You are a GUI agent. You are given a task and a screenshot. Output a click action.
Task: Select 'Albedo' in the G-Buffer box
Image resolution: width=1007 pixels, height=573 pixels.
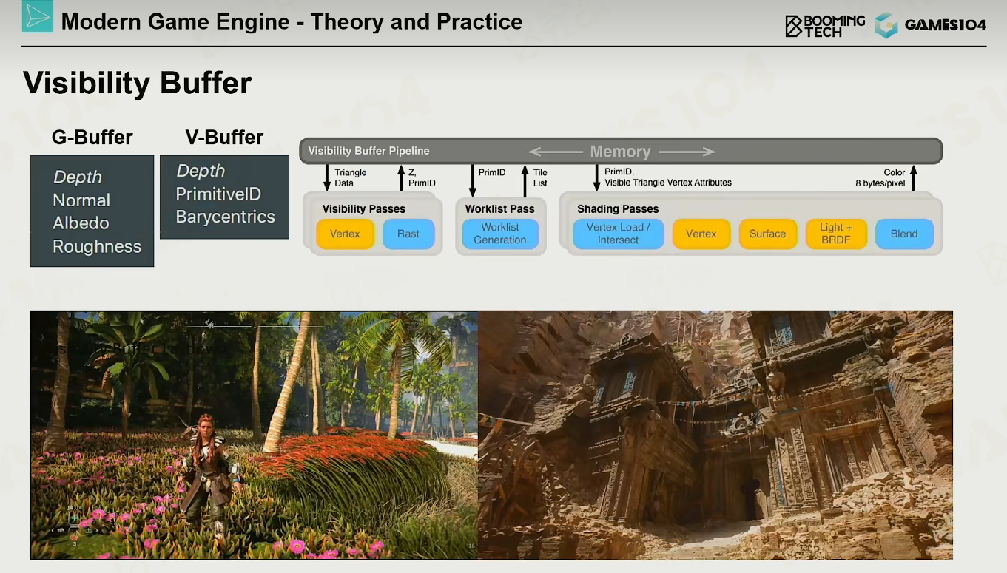pyautogui.click(x=81, y=223)
